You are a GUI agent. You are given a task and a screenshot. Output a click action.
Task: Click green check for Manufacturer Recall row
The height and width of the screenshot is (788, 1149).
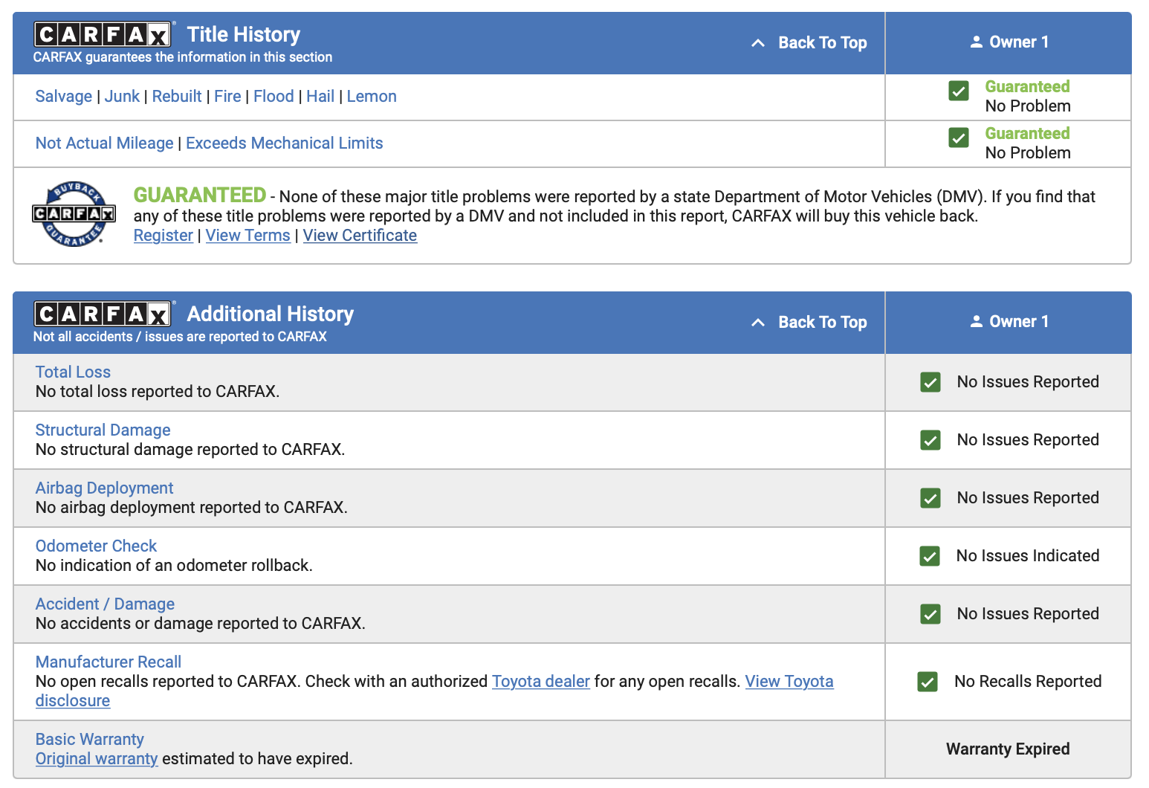coord(928,682)
